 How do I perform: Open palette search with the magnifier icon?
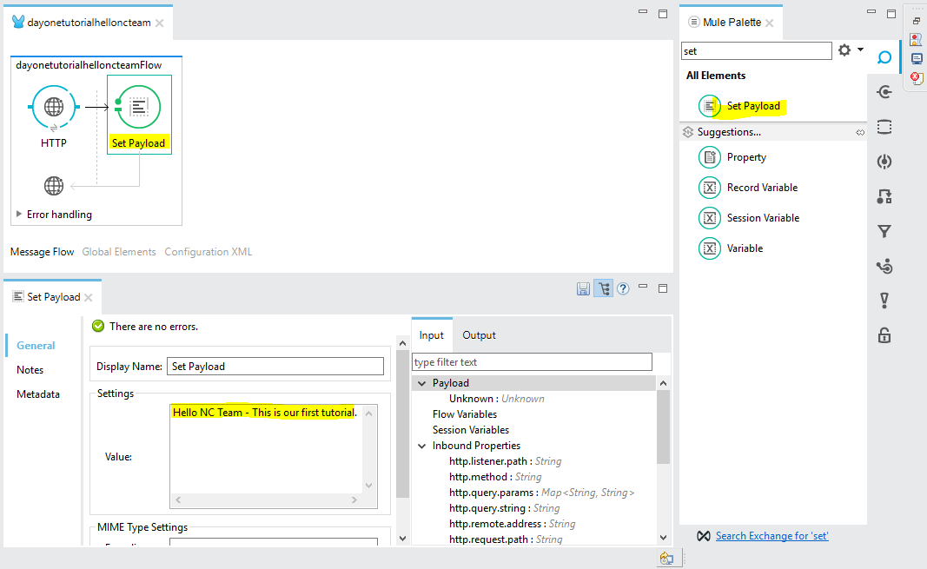(x=884, y=56)
